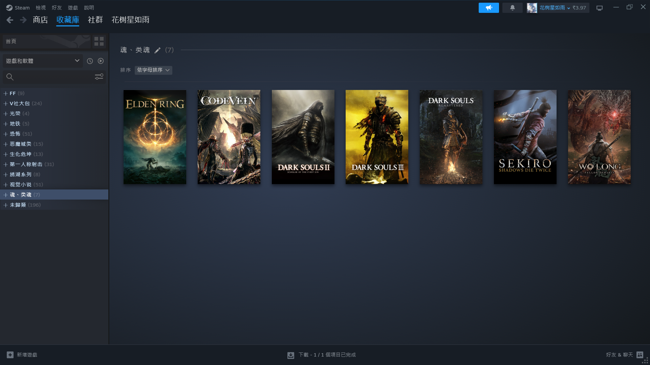The height and width of the screenshot is (365, 650).
Task: Open 好友 & 聊天 panel
Action: coord(619,355)
